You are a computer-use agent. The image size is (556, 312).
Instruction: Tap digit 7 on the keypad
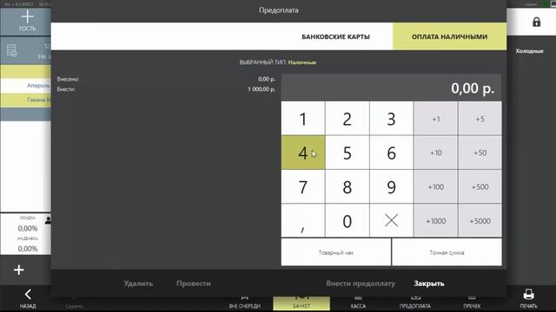click(x=303, y=186)
